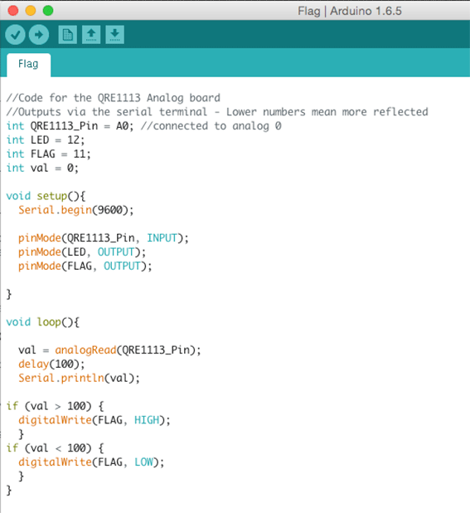Click the line 'int QRE1113_Pin = A0;'
Screen dimensions: 470x513
[70, 126]
